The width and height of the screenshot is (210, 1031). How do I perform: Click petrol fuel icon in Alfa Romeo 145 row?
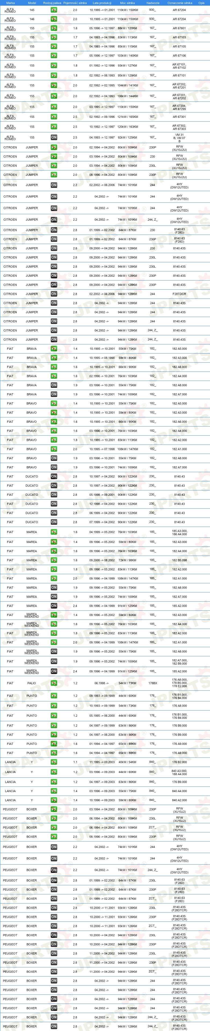54,10
